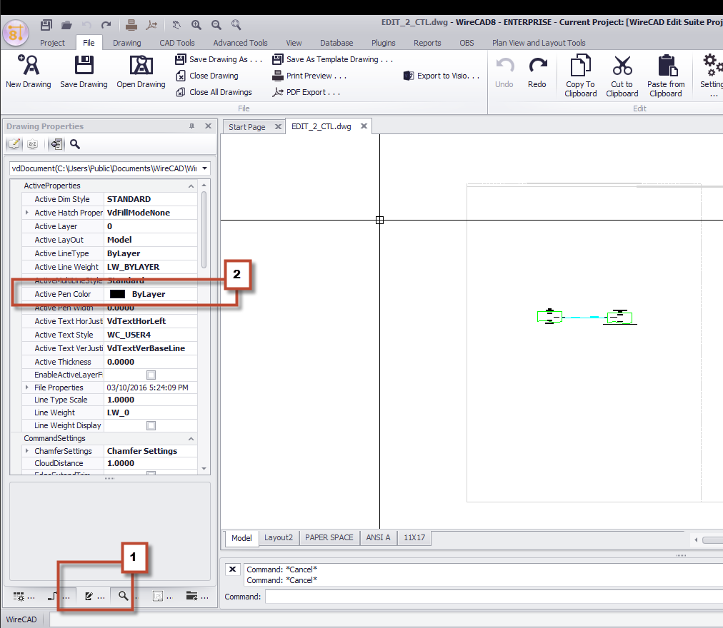Open the vdDocument object selector dropdown
Image resolution: width=723 pixels, height=628 pixels.
204,168
